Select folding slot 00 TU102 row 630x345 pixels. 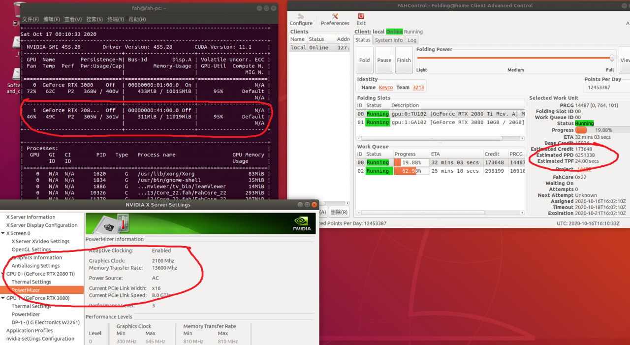tap(441, 114)
